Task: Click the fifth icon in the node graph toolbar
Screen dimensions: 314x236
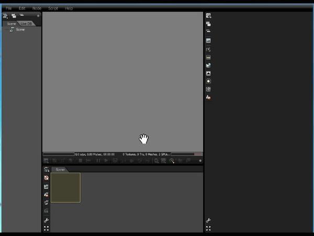Action: click(x=46, y=202)
